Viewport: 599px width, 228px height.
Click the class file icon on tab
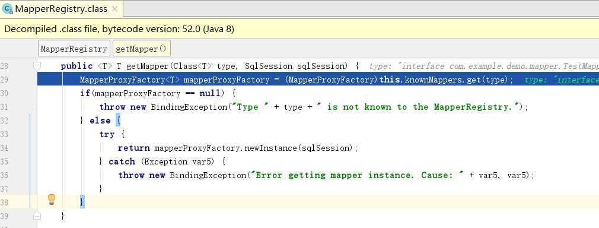(x=7, y=9)
